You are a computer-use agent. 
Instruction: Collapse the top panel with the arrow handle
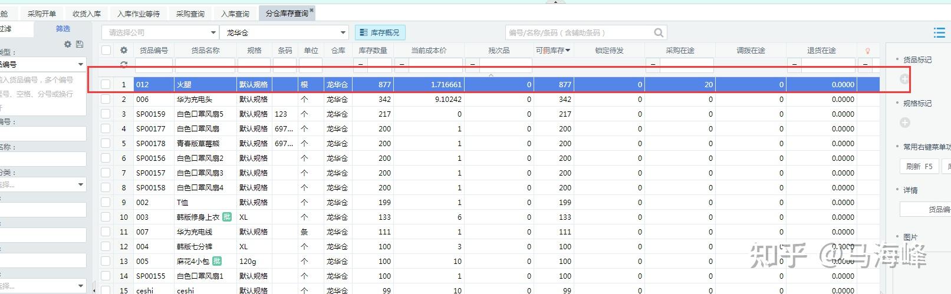pos(555,2)
